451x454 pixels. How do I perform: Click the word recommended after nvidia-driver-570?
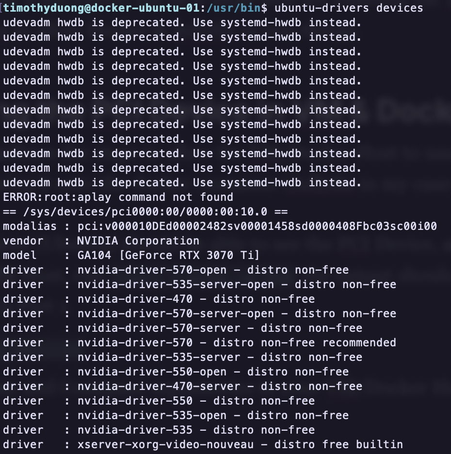tap(359, 342)
